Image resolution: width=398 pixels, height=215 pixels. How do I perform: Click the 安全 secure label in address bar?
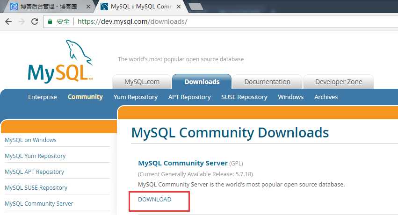pos(63,21)
